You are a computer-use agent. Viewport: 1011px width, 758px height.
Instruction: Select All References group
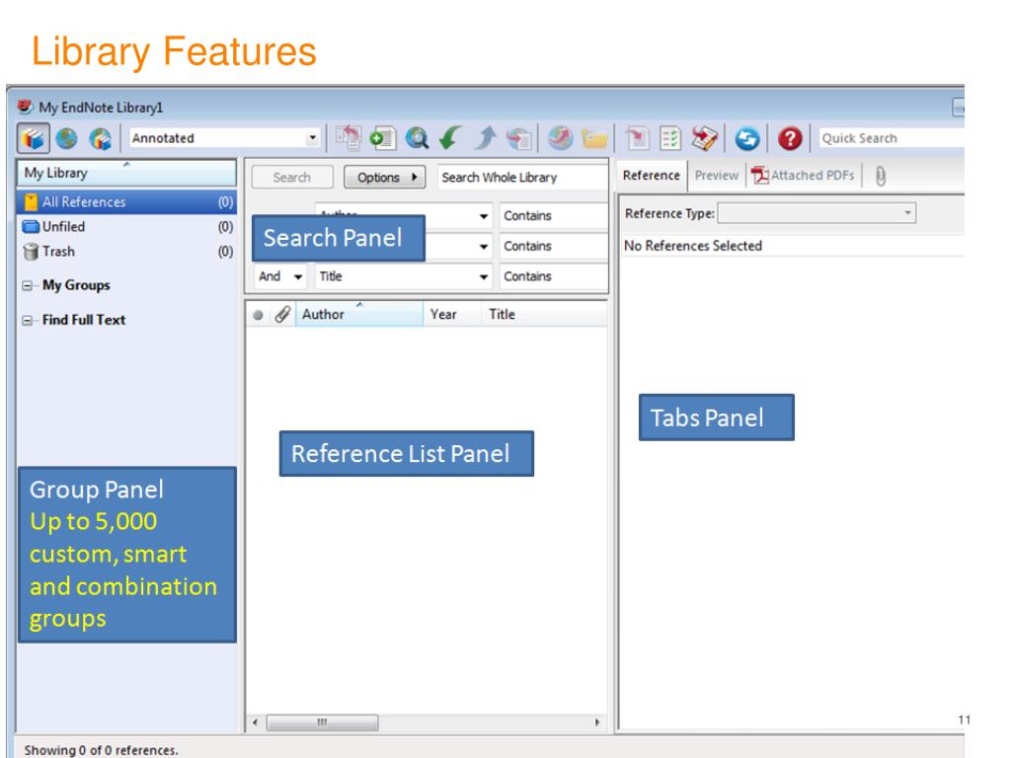click(x=127, y=201)
